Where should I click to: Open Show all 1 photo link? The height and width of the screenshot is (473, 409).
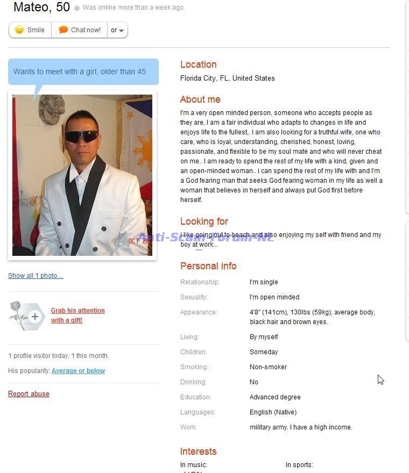click(36, 275)
